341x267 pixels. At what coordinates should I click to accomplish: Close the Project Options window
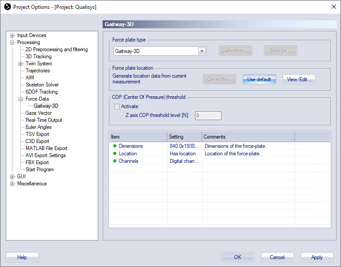pos(334,7)
